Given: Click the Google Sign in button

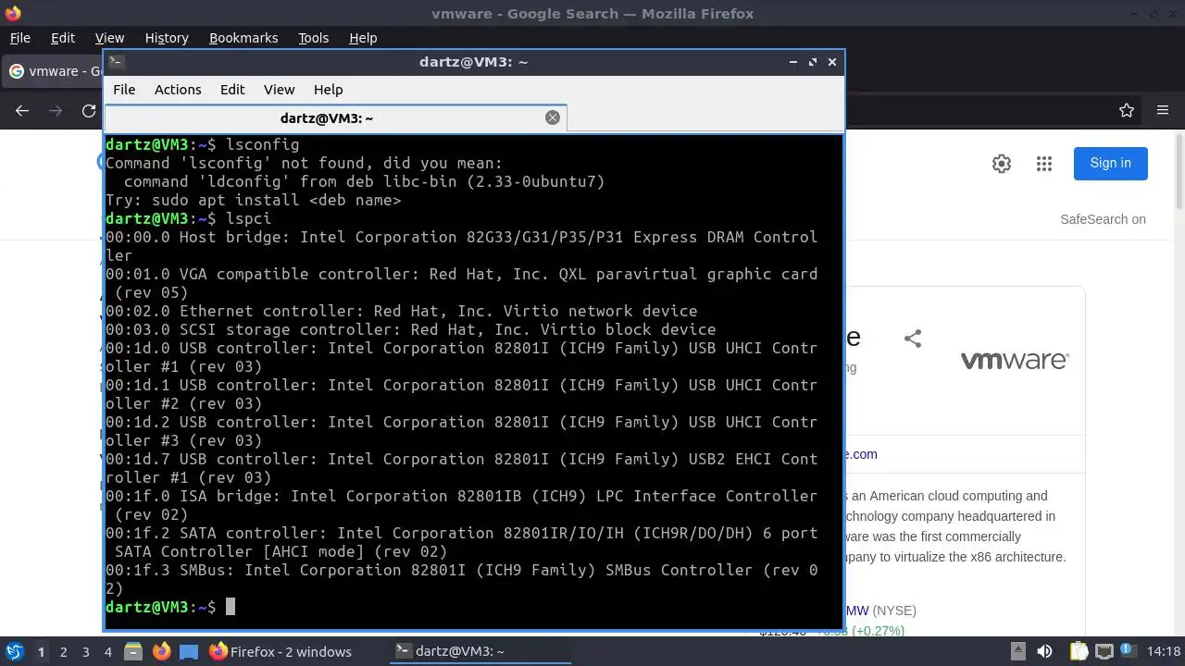Looking at the screenshot, I should coord(1110,163).
